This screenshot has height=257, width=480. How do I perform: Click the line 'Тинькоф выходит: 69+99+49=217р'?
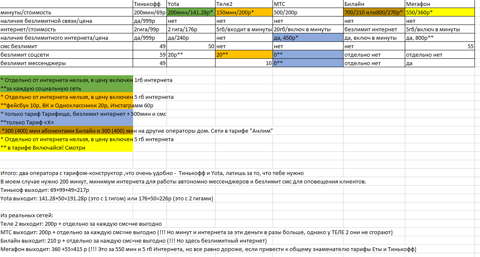(45, 190)
